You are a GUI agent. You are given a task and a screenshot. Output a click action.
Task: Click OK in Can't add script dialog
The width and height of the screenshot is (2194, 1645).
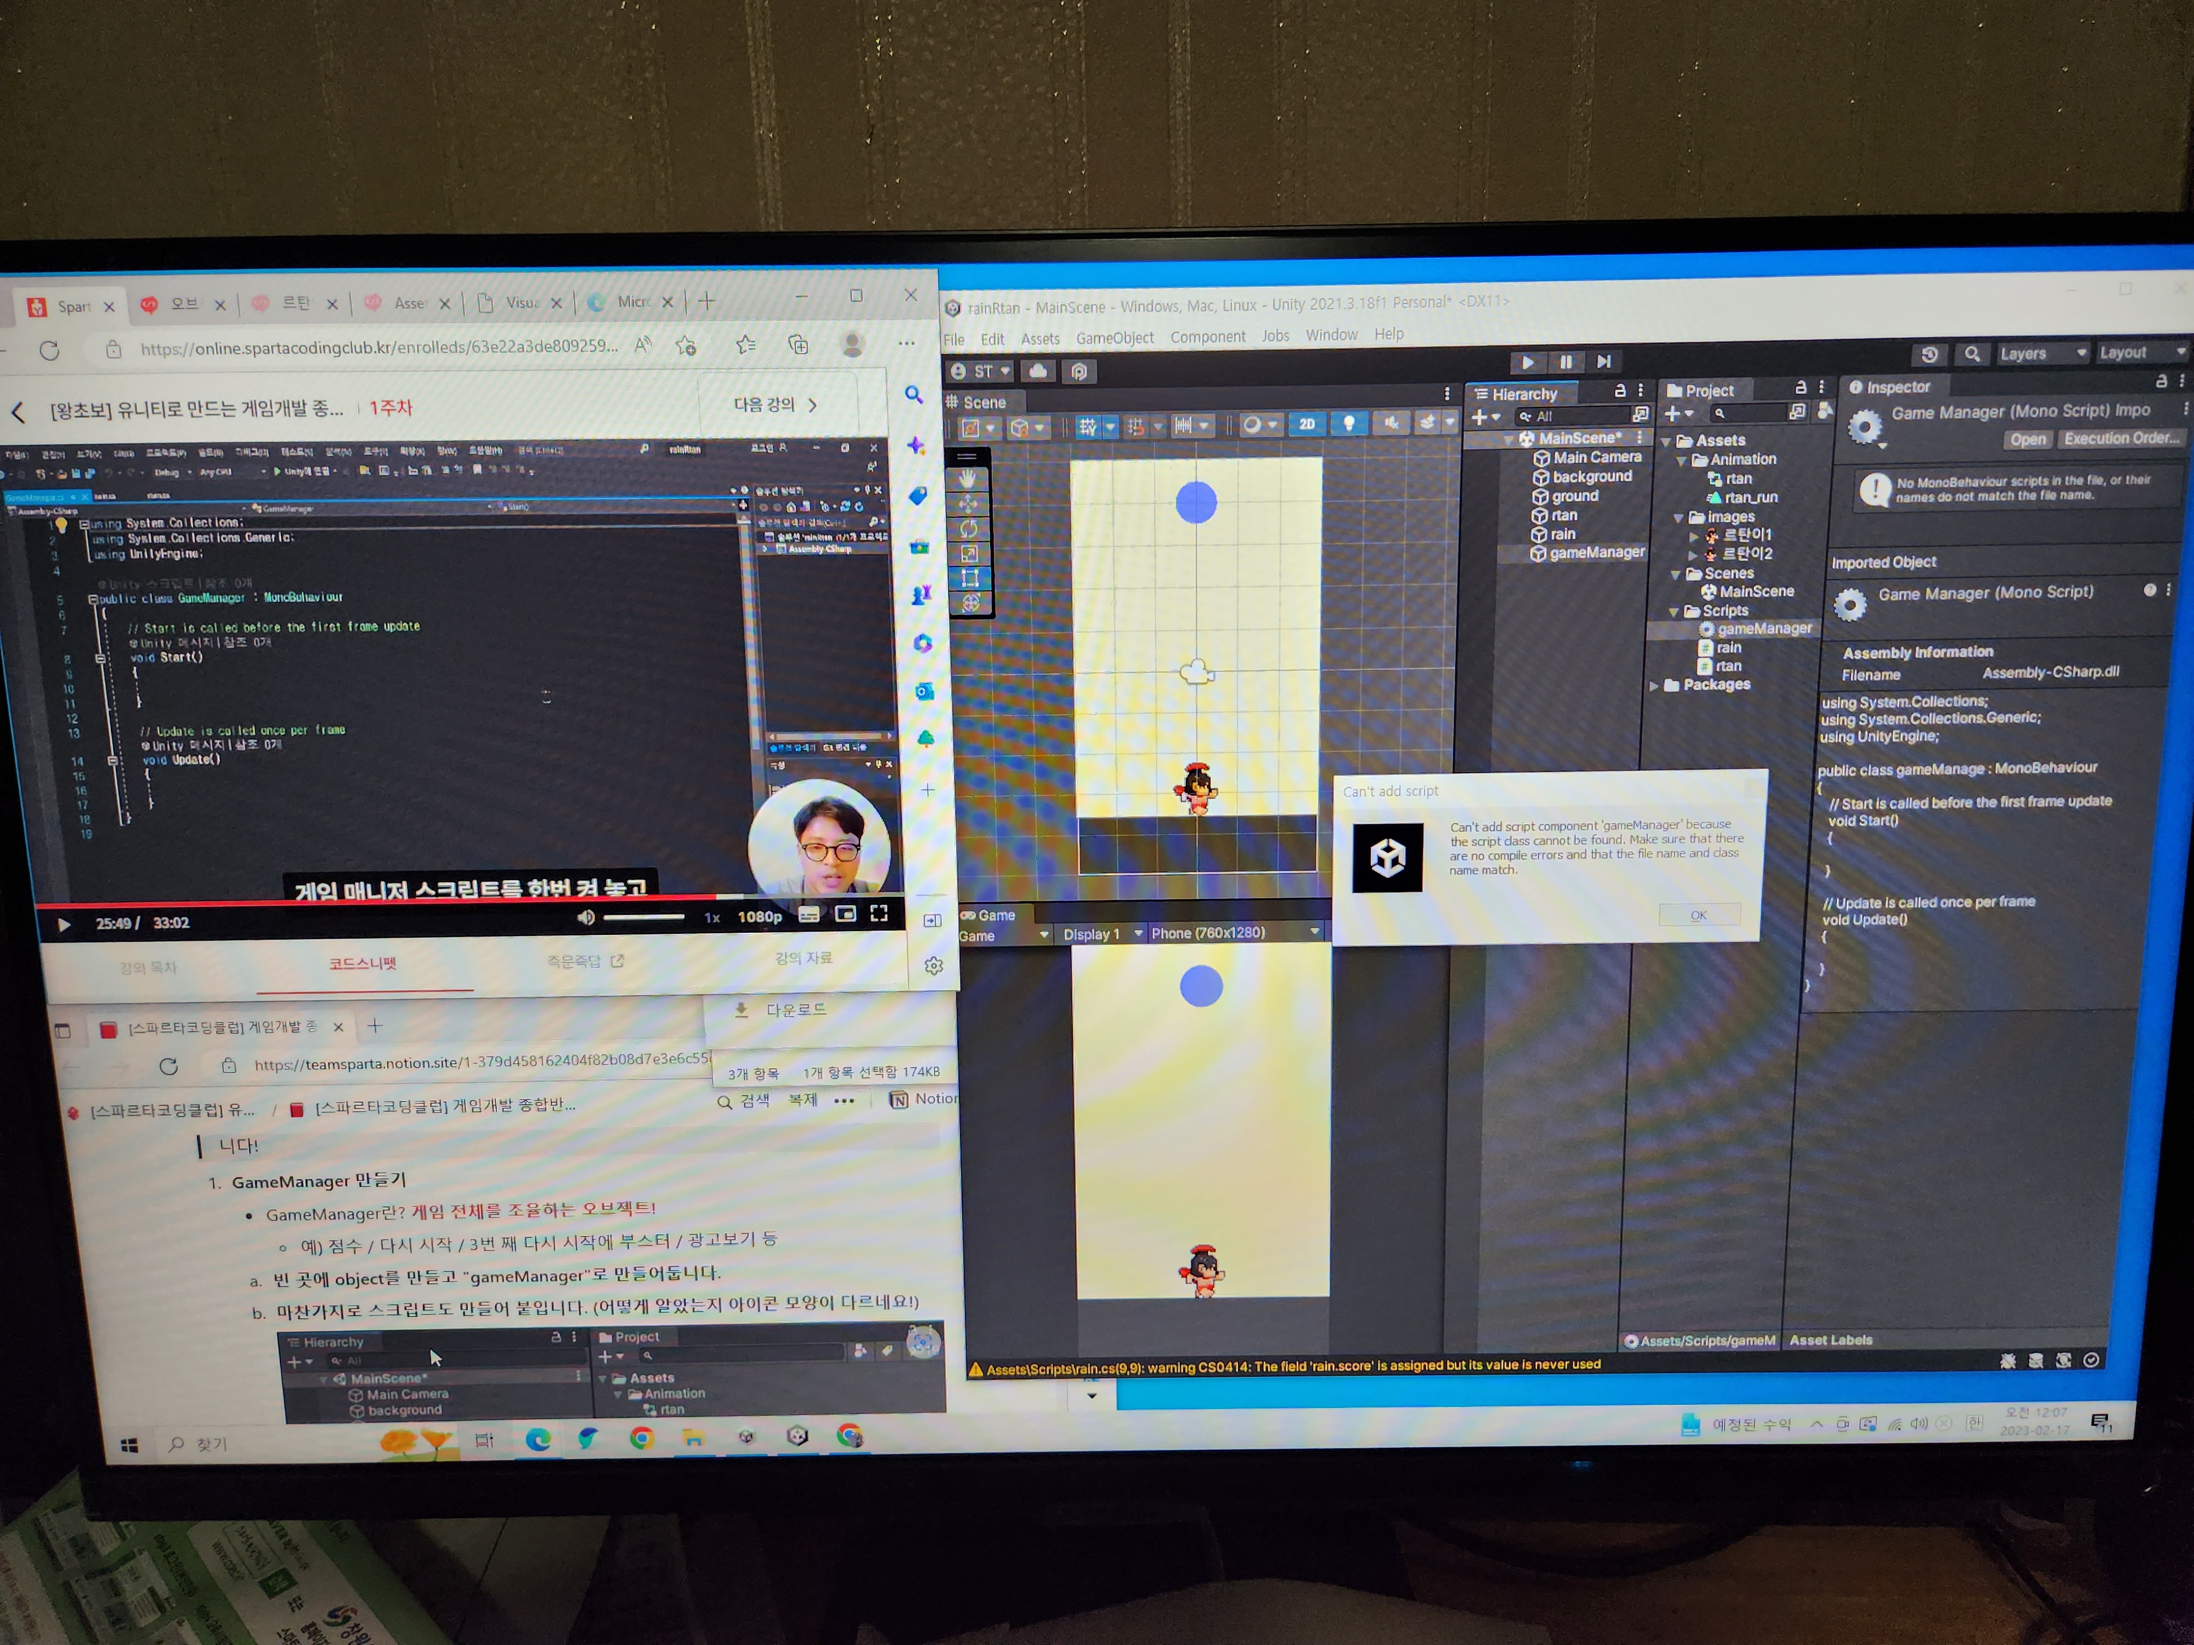tap(1698, 915)
